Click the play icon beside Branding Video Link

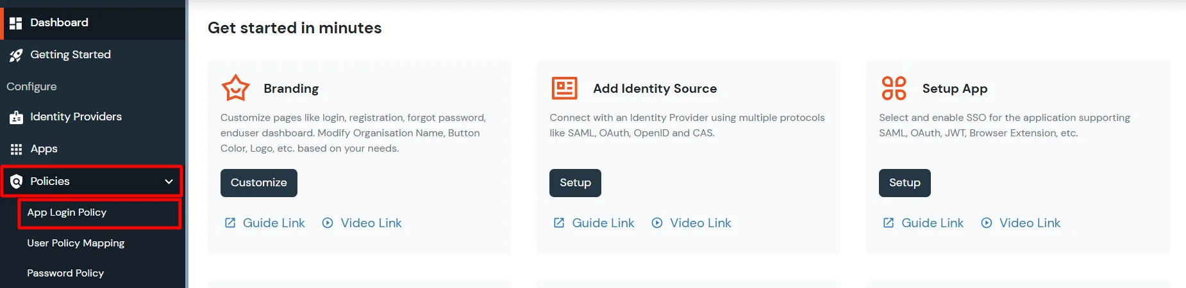coord(328,223)
